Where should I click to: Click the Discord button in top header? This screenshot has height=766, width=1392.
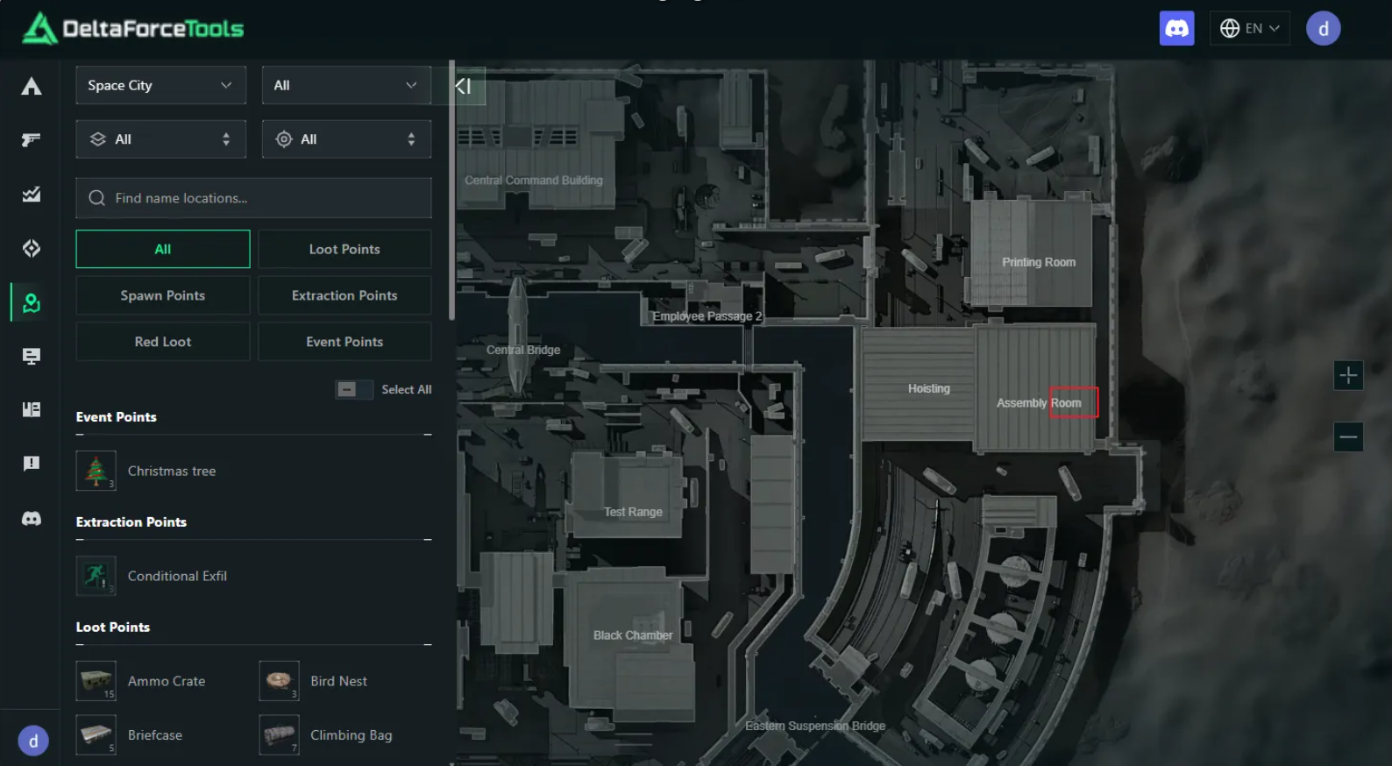(x=1176, y=29)
